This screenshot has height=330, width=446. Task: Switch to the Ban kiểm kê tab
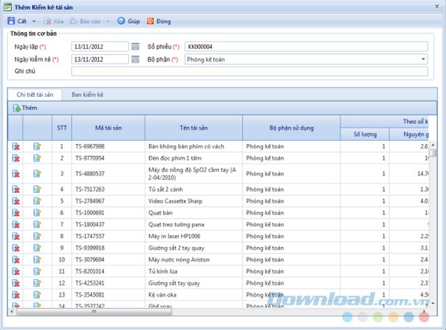point(87,94)
